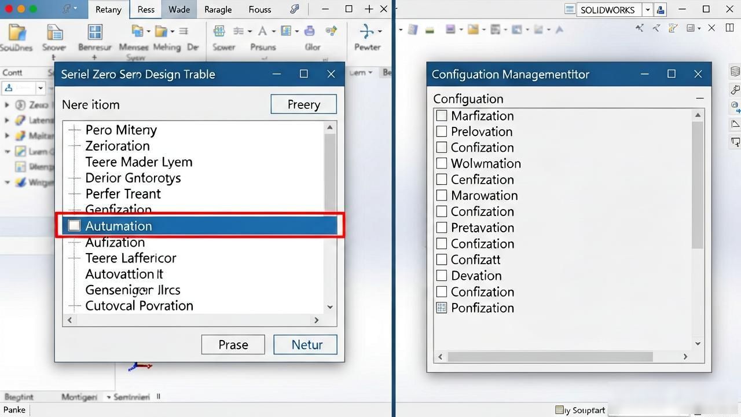741x417 pixels.
Task: Click the SOLIDWORKS document icon in title bar
Action: pos(570,9)
